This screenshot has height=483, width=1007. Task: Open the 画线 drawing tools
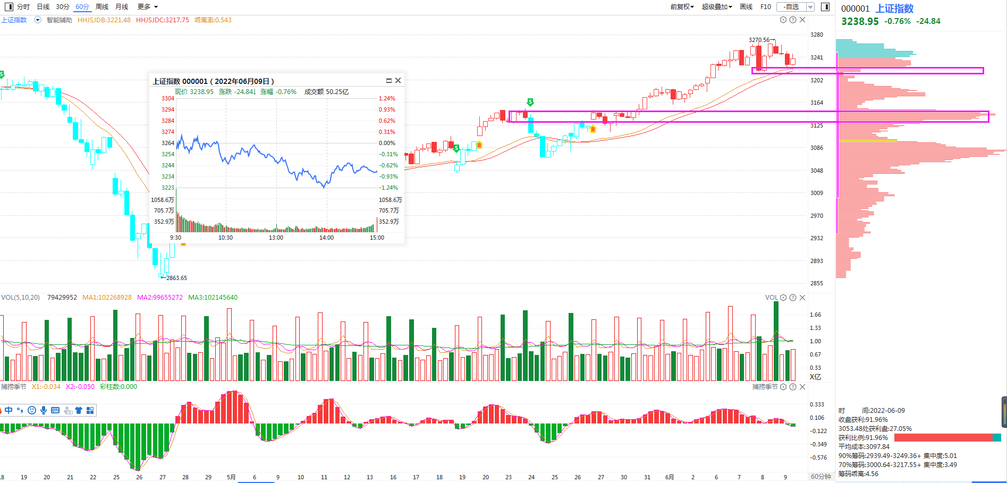point(746,7)
